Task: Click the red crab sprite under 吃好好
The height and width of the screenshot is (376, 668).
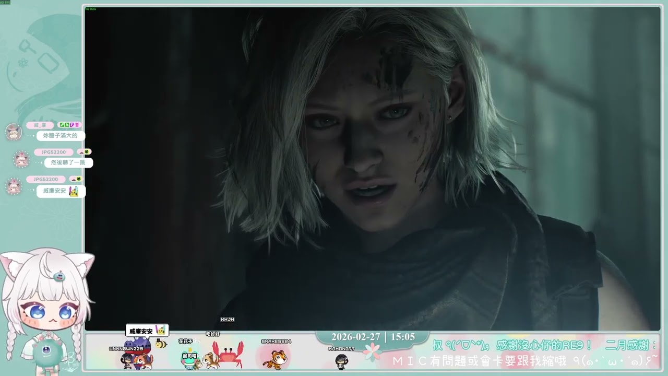Action: [228, 354]
